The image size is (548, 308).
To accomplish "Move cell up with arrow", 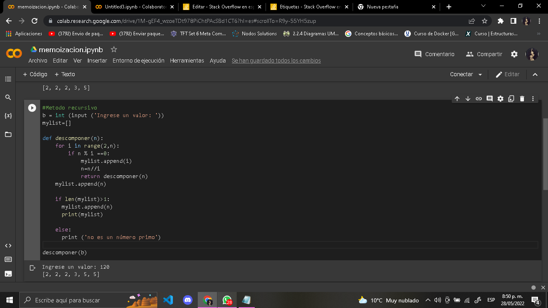I will click(x=457, y=99).
